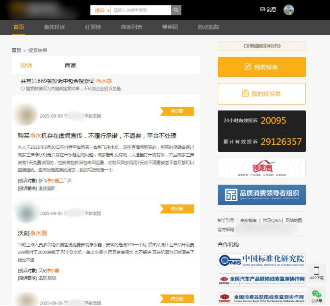The height and width of the screenshot is (306, 330).
Task: Open complaint titled 购买净水机存在虚假宣传
Action: 97,136
